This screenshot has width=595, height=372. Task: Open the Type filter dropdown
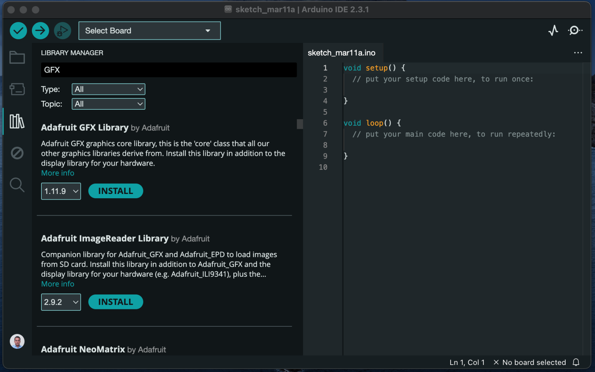click(x=108, y=89)
